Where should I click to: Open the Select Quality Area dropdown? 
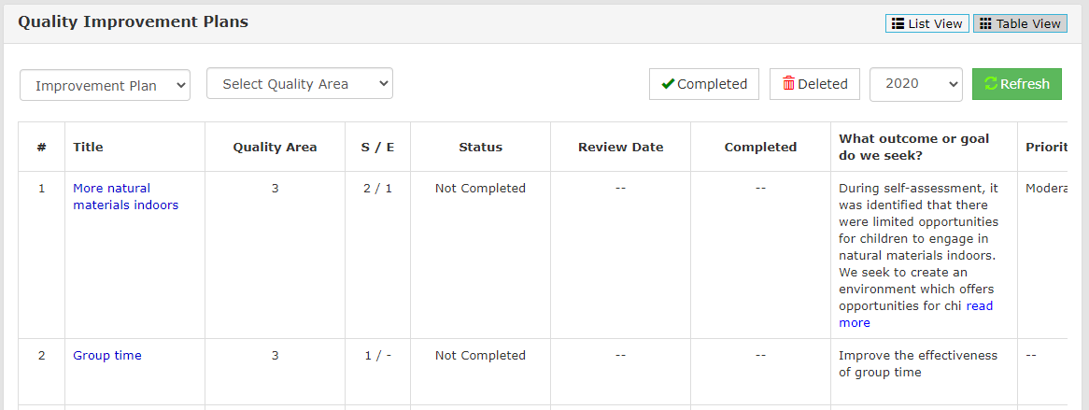pyautogui.click(x=300, y=84)
